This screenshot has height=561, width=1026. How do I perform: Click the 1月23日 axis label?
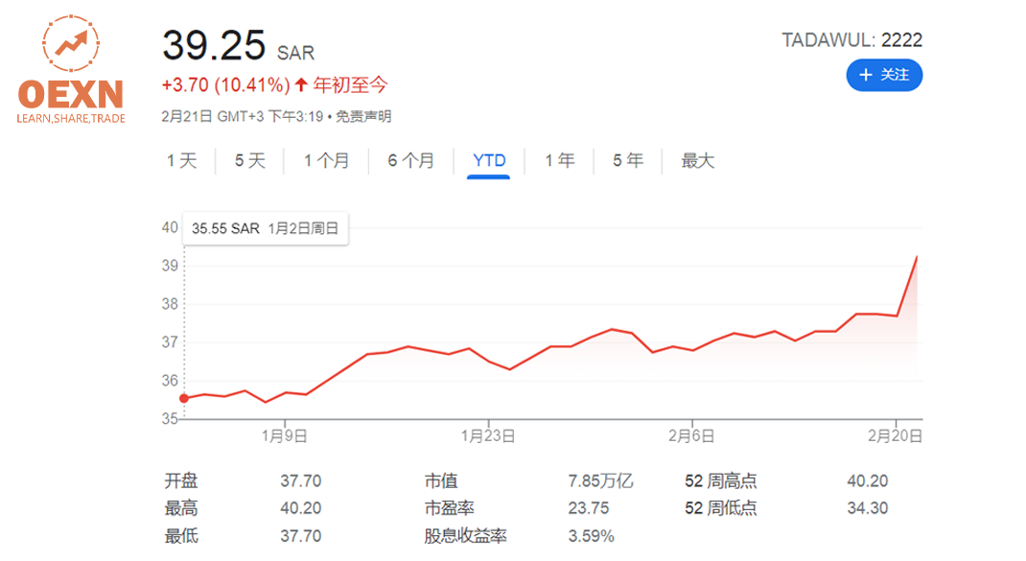pos(488,436)
